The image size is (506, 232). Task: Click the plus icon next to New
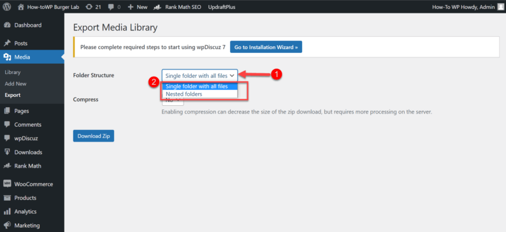click(x=131, y=7)
